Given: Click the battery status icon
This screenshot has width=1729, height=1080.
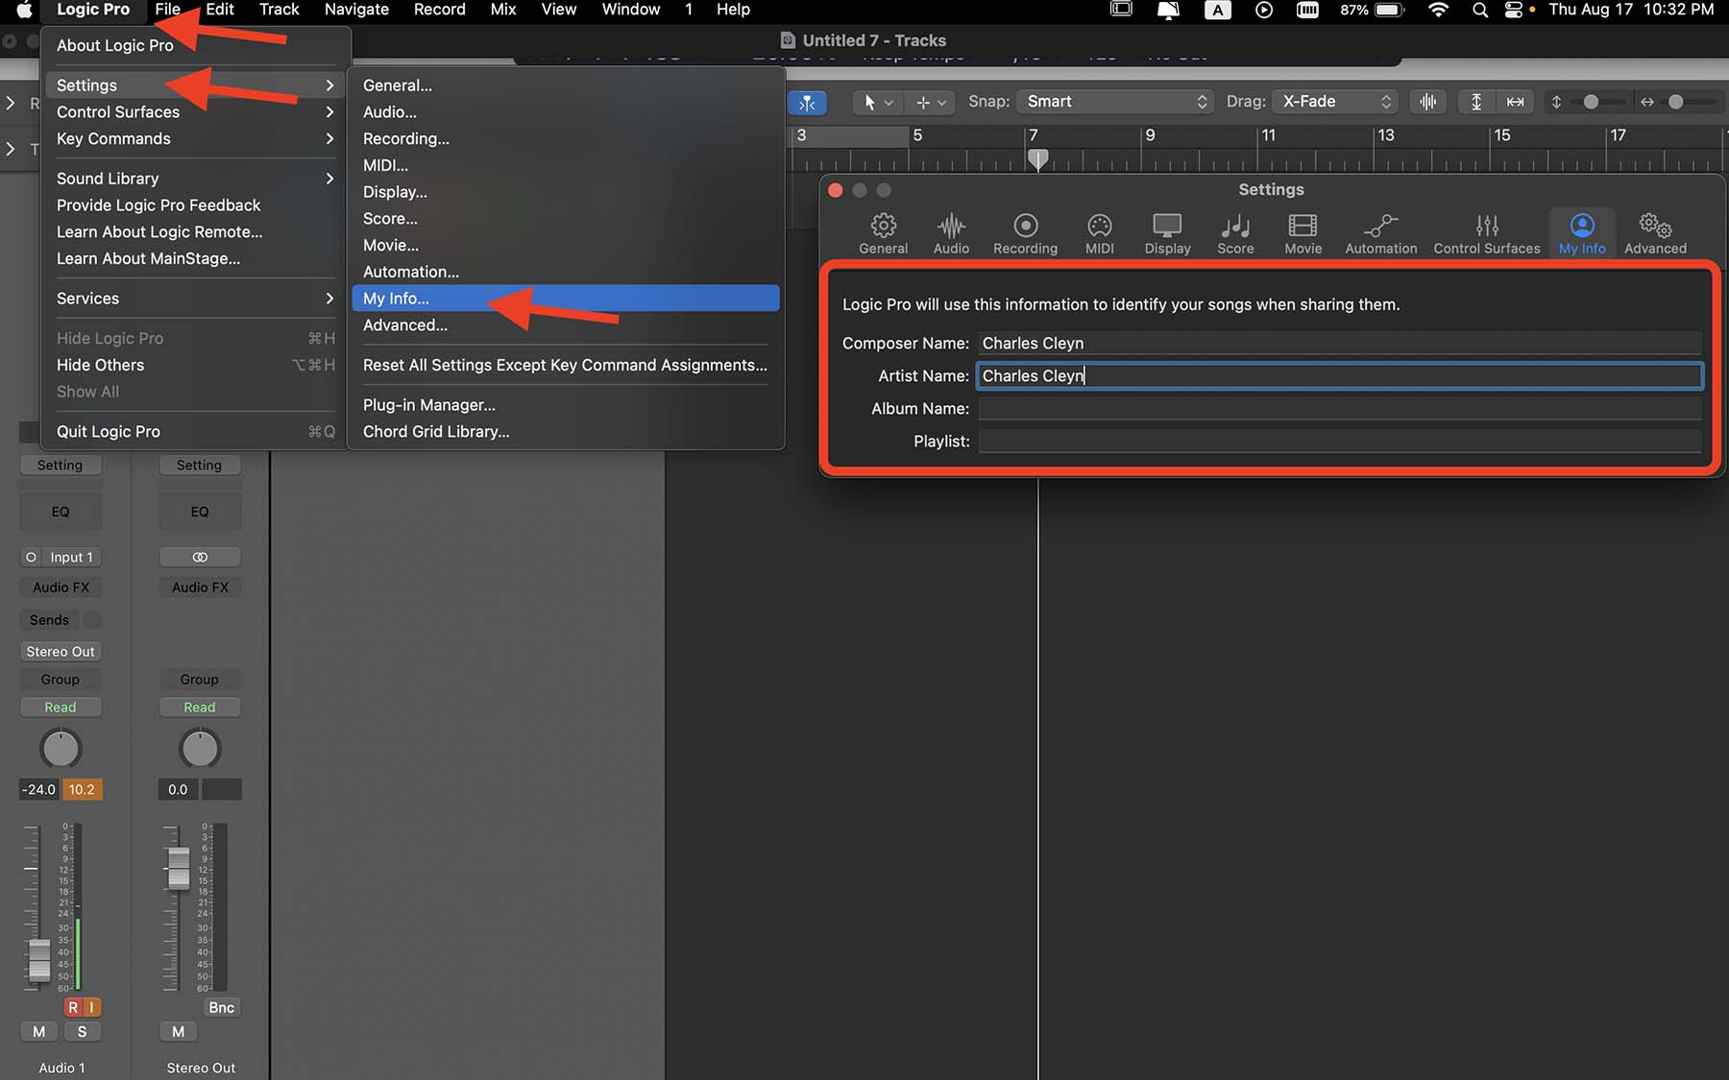Looking at the screenshot, I should pos(1389,11).
